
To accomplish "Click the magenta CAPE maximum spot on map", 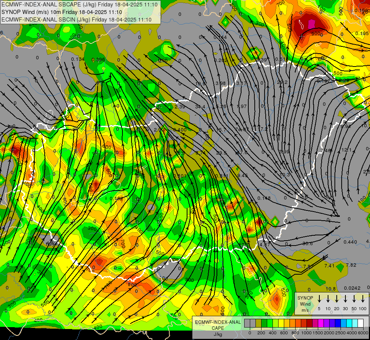I will pos(311,24).
